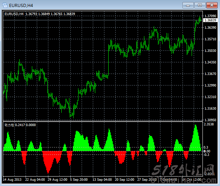Viewport: 220px width, 186px height.
Task: Minimize the EURUSD,H4 chart window
Action: point(189,5)
